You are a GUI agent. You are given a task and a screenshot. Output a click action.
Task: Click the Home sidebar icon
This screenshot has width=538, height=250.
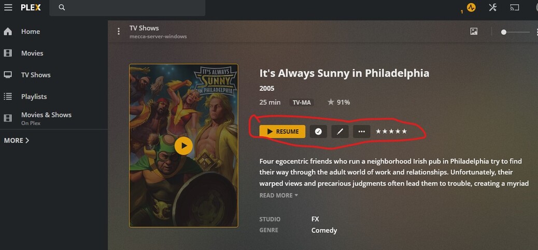[x=8, y=31]
